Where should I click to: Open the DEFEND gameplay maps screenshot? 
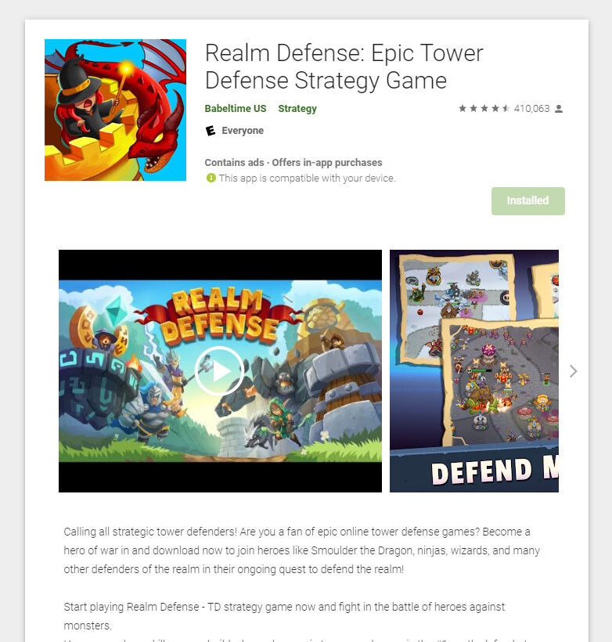point(474,371)
